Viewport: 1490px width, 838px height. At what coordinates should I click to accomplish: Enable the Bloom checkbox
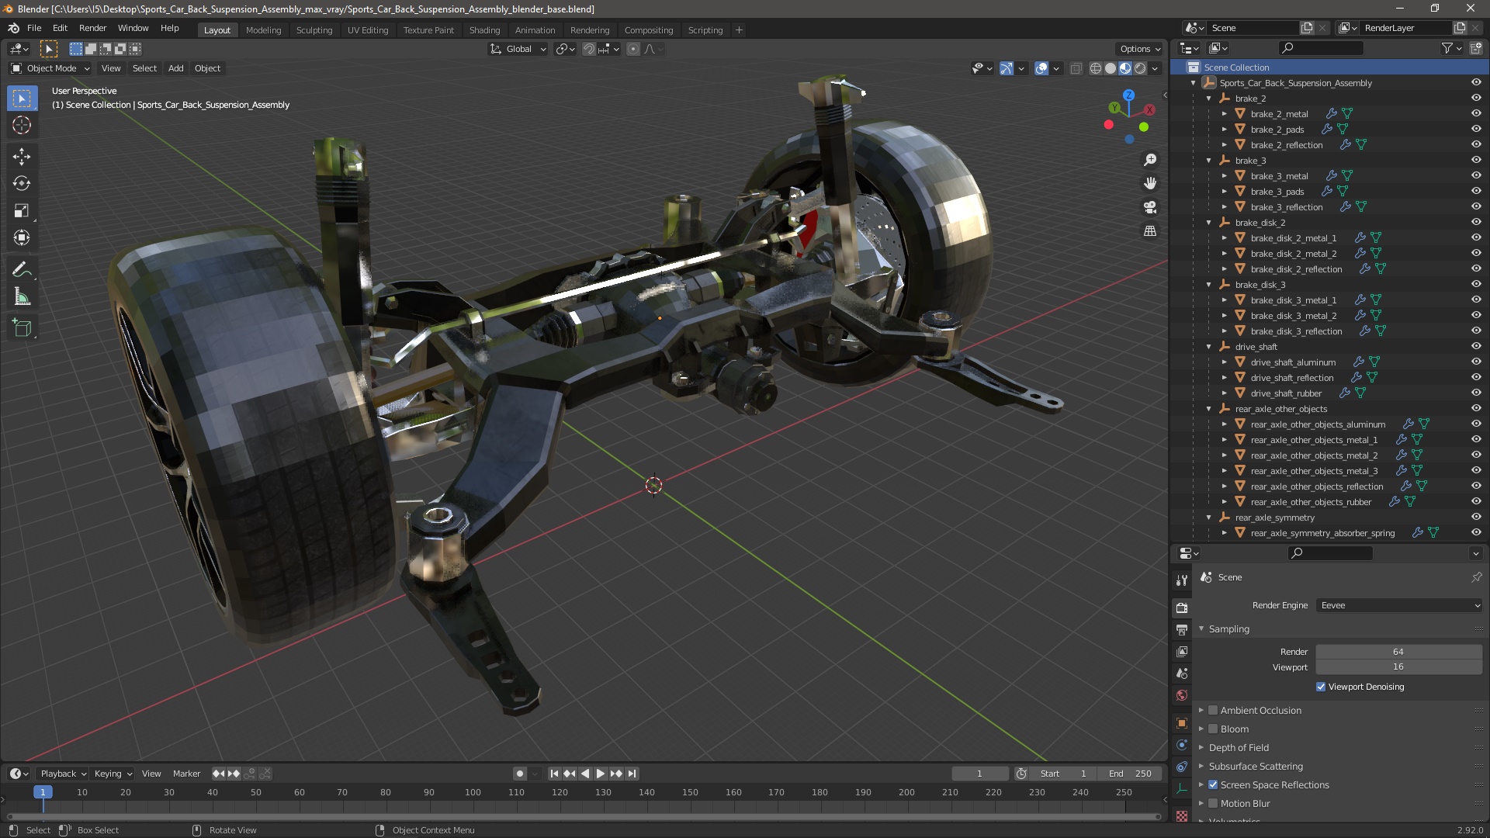[x=1213, y=729]
